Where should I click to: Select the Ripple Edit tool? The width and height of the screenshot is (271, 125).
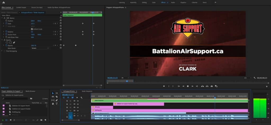click(x=53, y=97)
